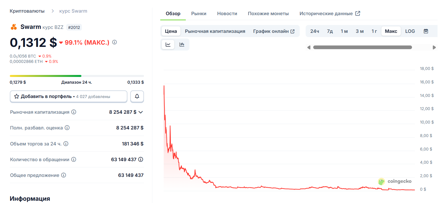This screenshot has height=203, width=444.
Task: Click the info icon beside 99.1% (МАКС.)
Action: [x=115, y=42]
